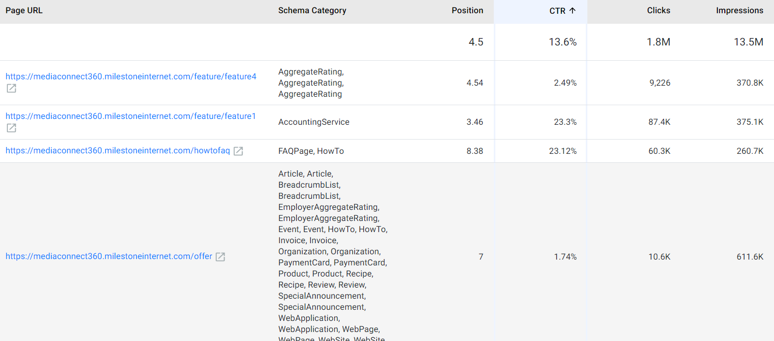Viewport: 774px width, 341px height.
Task: Sort table by Page URL column
Action: point(24,11)
